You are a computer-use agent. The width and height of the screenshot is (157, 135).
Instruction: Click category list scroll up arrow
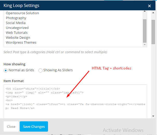click(x=145, y=11)
